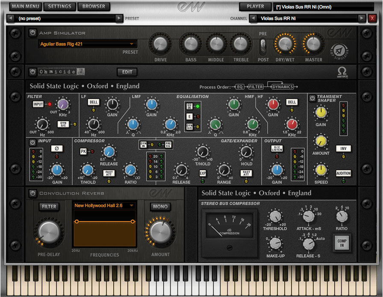
Task: Open the MAIN MENU
Action: 26,6
